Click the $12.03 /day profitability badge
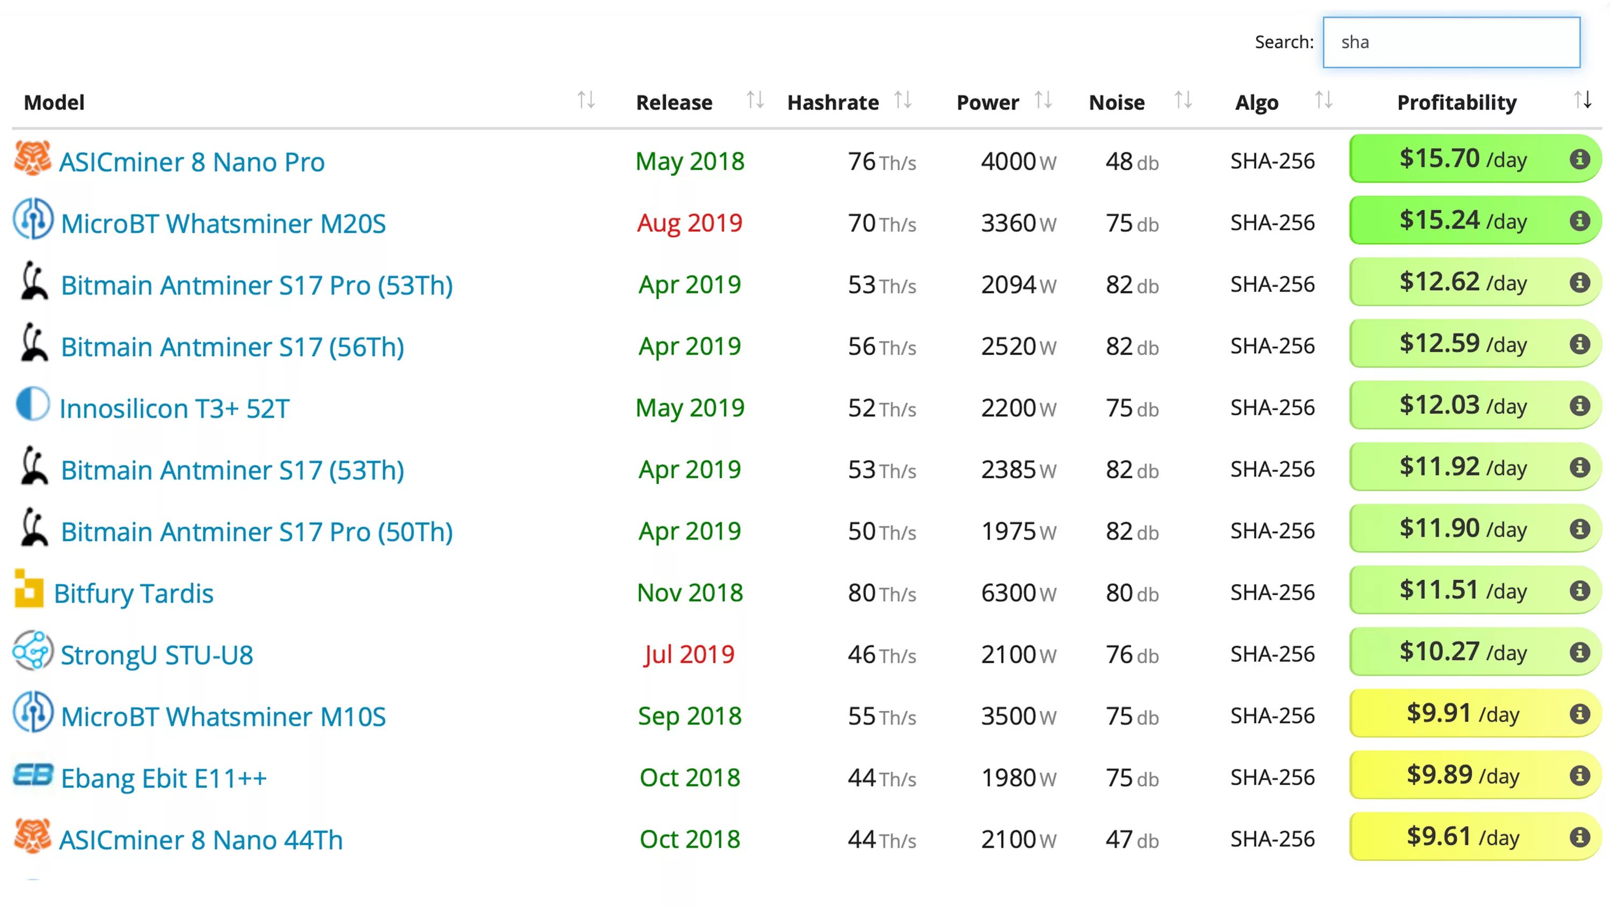Image resolution: width=1610 pixels, height=906 pixels. pos(1462,406)
